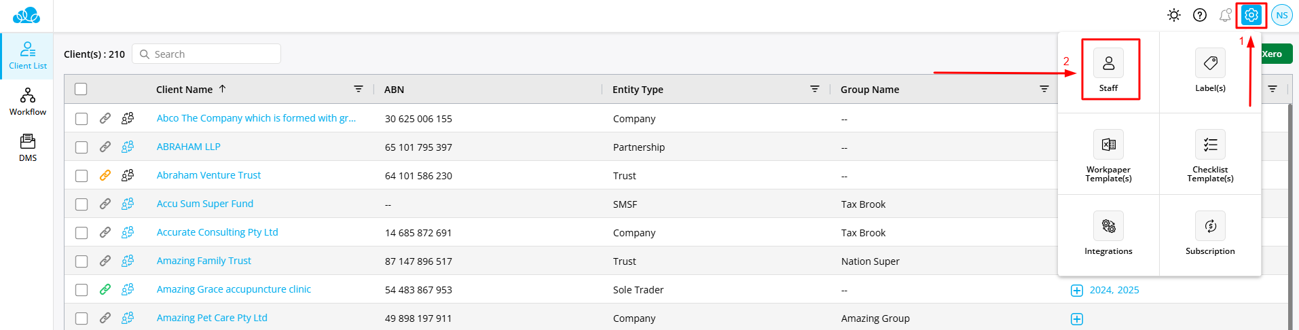Open Accurate Consulting Pty Ltd client
Screen dimensions: 1299x330
pos(217,232)
